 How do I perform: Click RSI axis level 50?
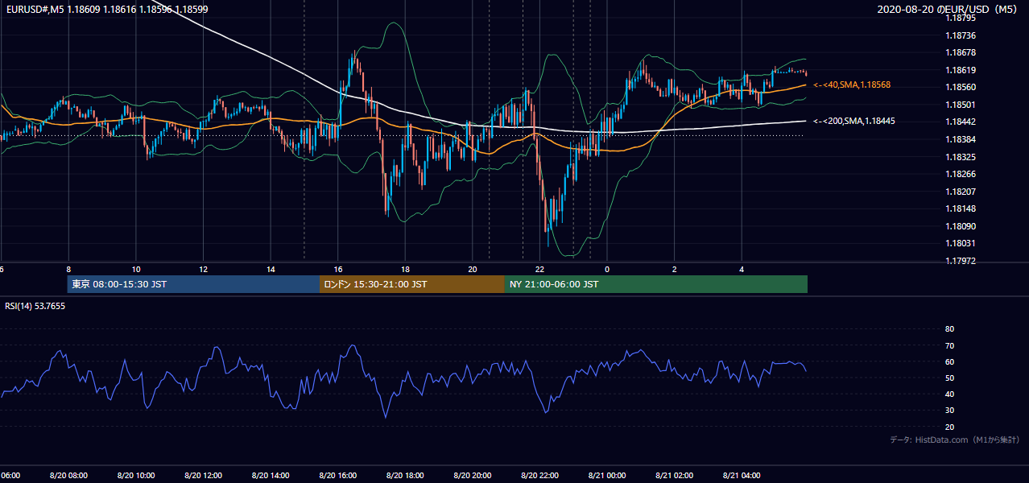click(x=949, y=378)
